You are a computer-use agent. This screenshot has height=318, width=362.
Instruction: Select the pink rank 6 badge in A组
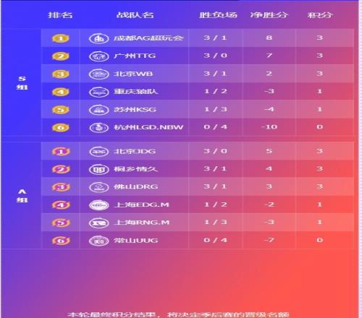[61, 241]
